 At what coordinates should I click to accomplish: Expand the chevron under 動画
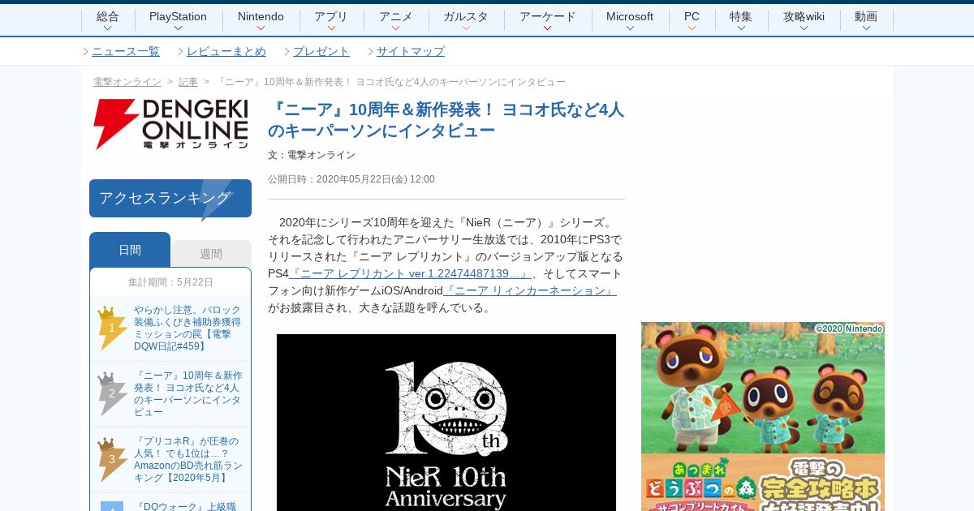point(866,28)
